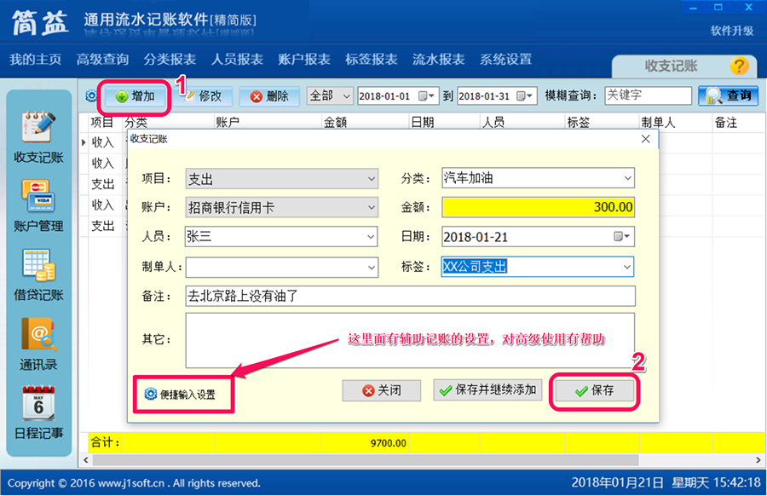Open the 收支记账 sidebar notepad icon

pyautogui.click(x=38, y=128)
